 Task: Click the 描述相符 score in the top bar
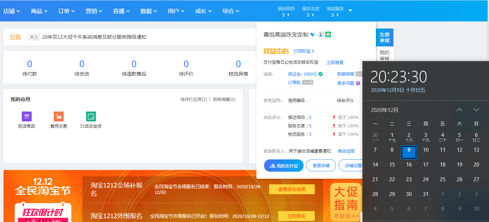[x=286, y=12]
